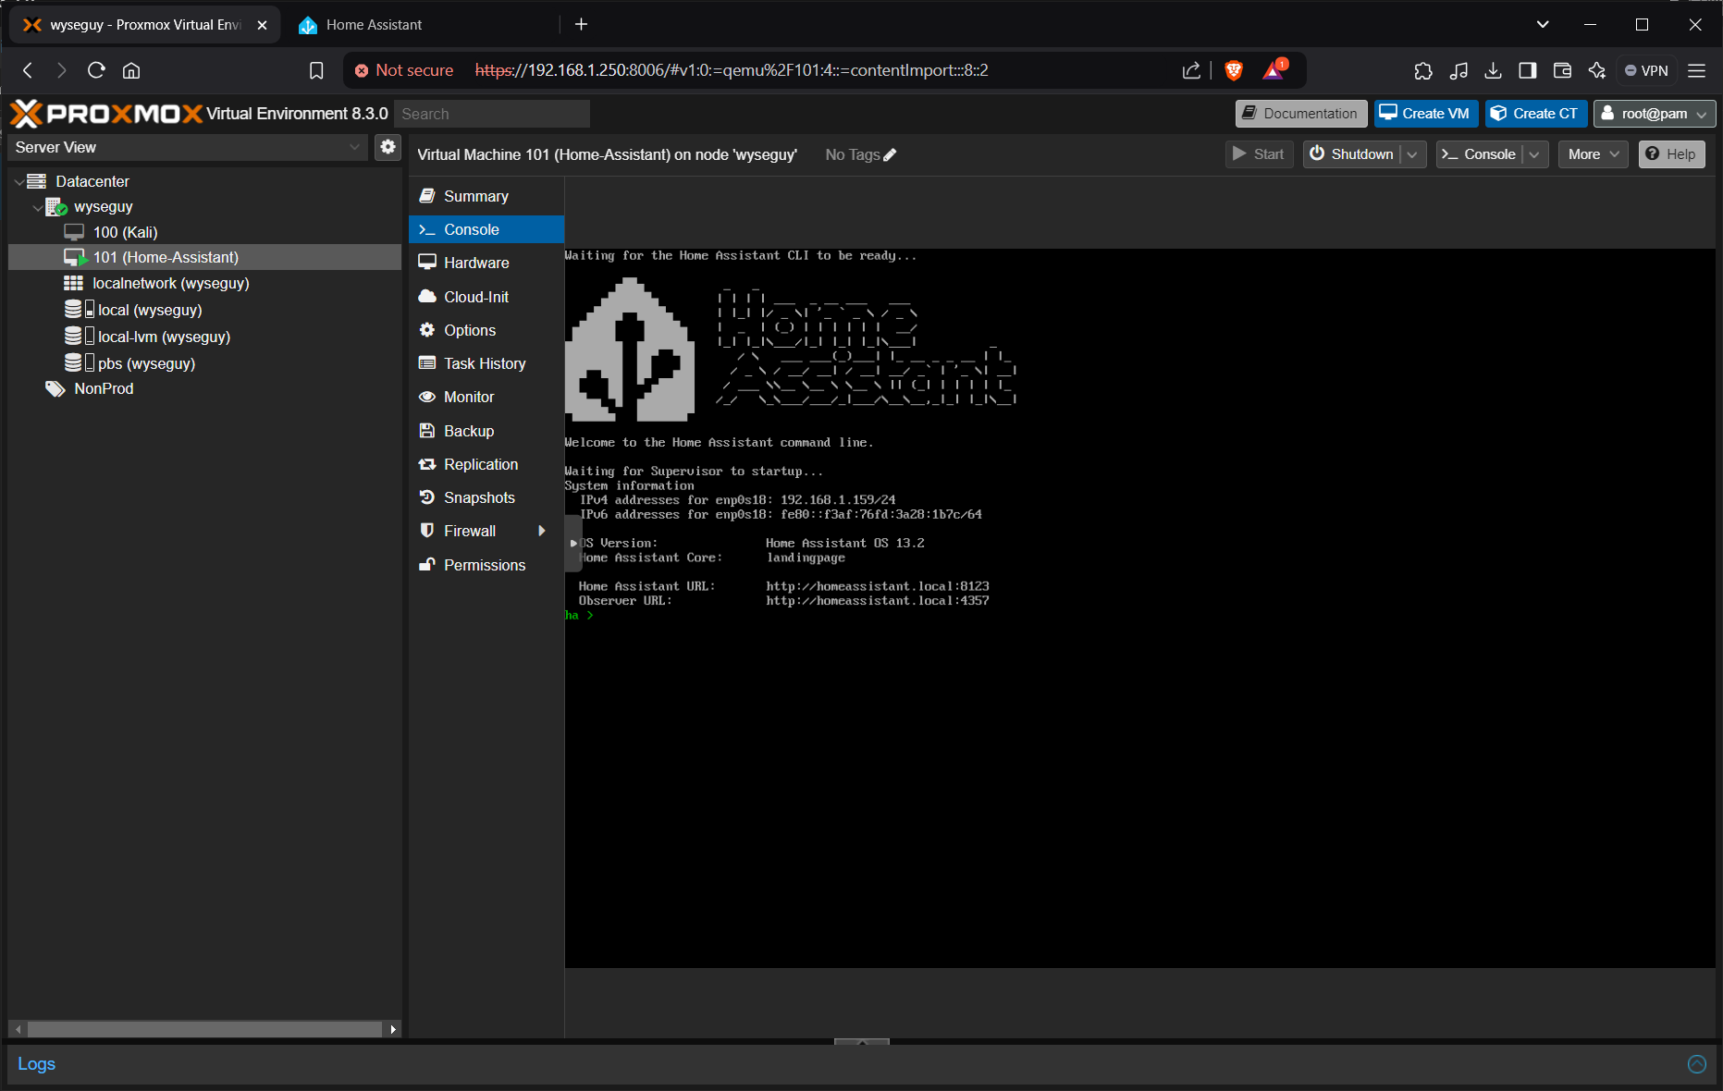The image size is (1723, 1091).
Task: View the Task History section
Action: click(x=486, y=363)
